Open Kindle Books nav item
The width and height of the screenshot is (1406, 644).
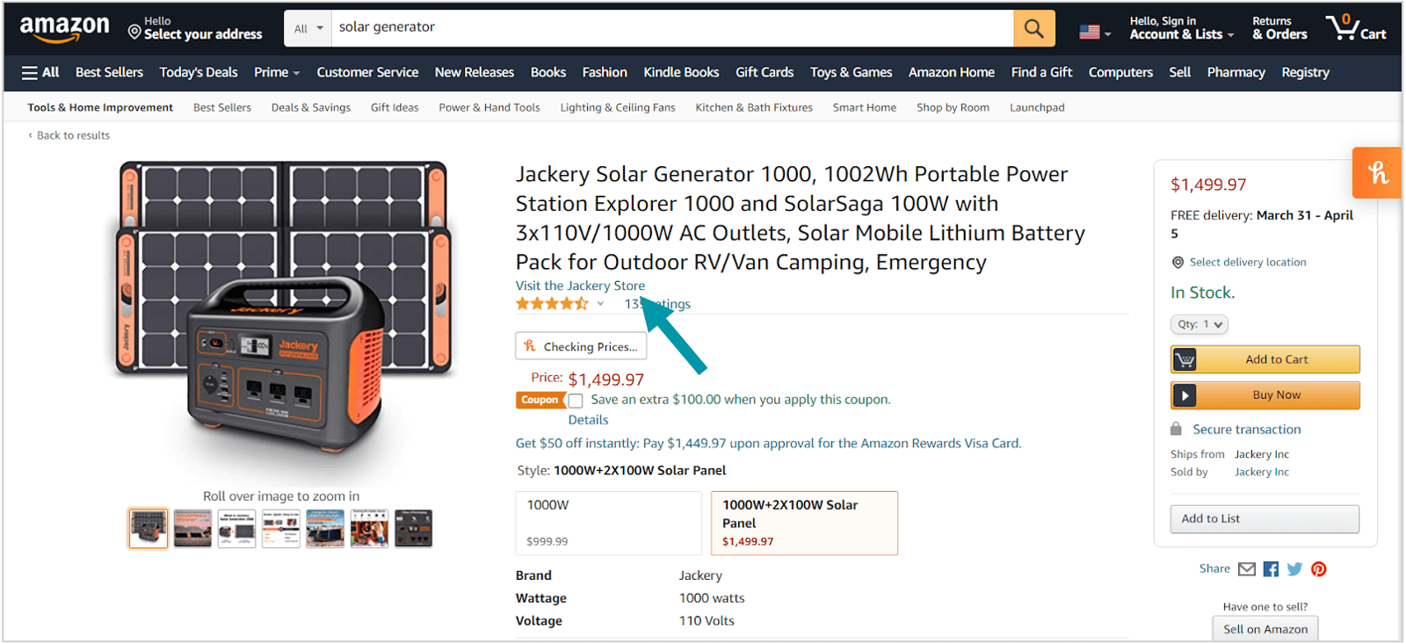click(681, 72)
